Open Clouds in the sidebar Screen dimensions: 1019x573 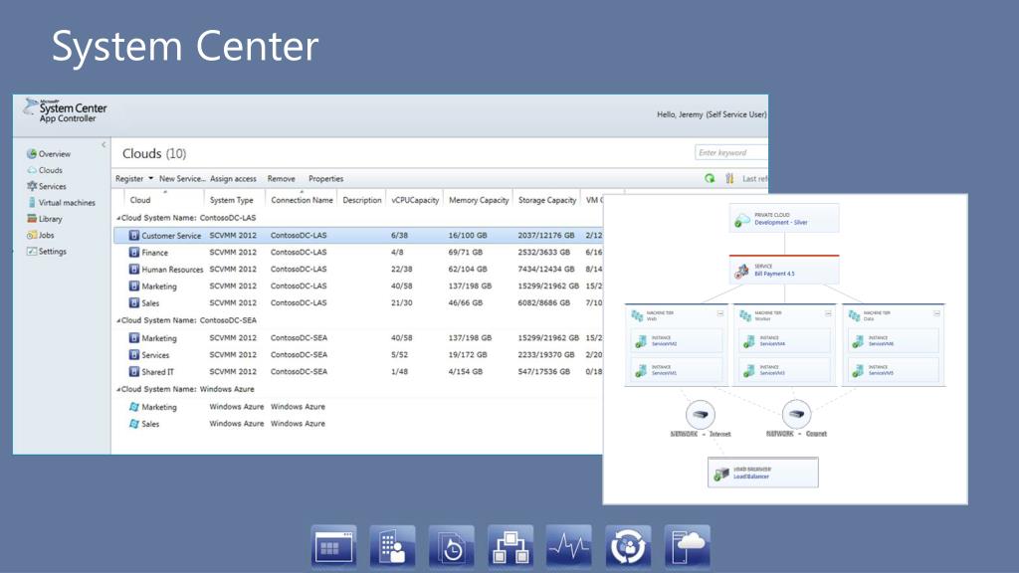44,170
